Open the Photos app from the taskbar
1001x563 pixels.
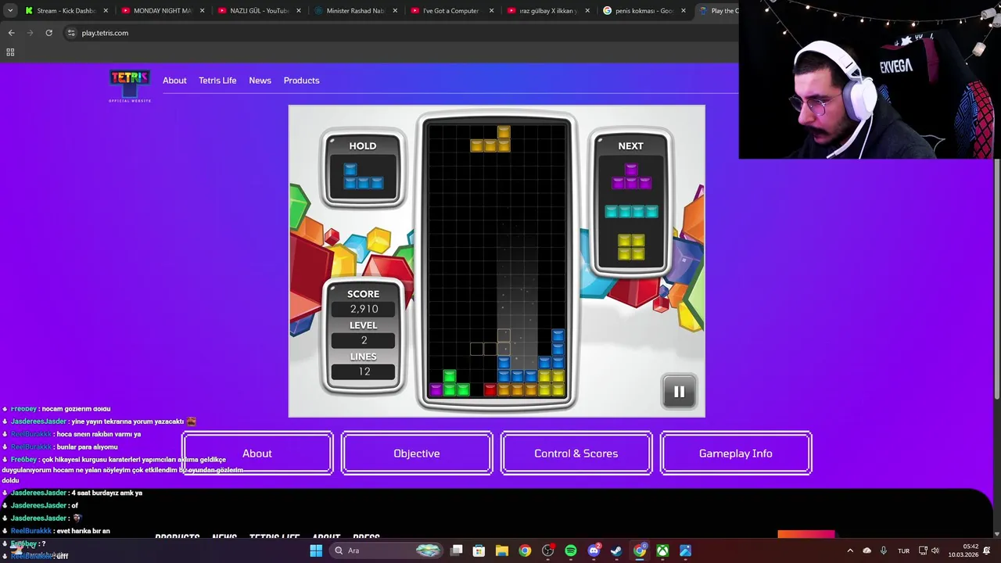tap(686, 550)
